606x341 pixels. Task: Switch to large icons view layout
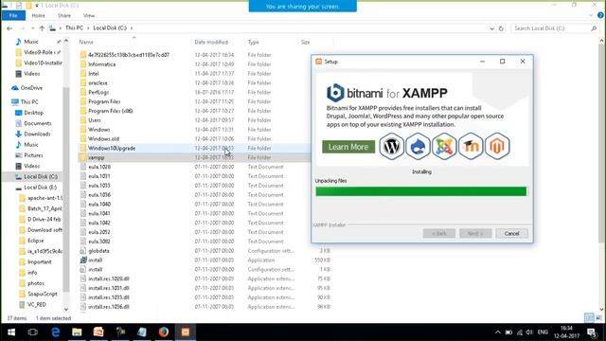pyautogui.click(x=598, y=317)
